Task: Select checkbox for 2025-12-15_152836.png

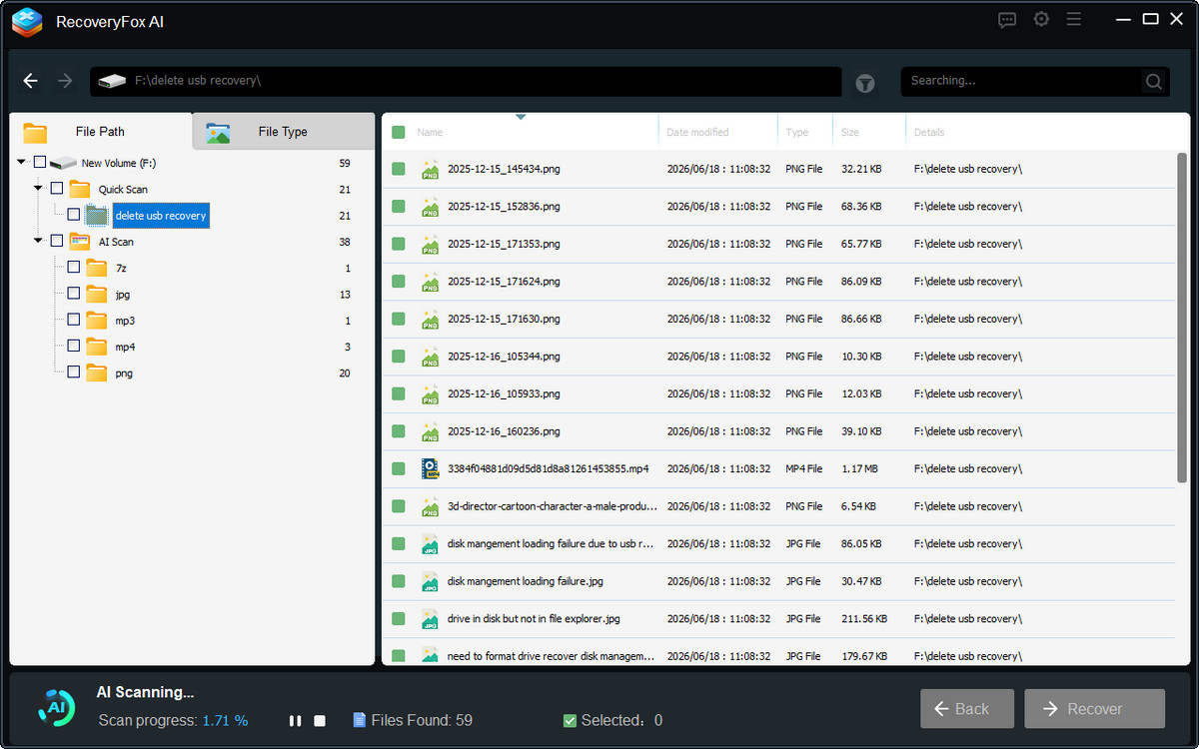Action: [399, 207]
